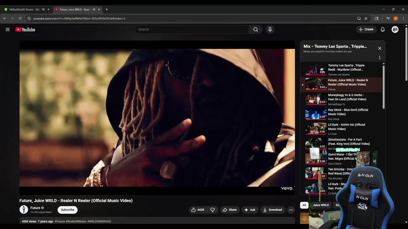This screenshot has width=408, height=229.
Task: Reload the current page
Action: pyautogui.click(x=20, y=18)
